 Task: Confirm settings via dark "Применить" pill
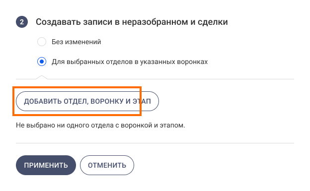[46, 165]
